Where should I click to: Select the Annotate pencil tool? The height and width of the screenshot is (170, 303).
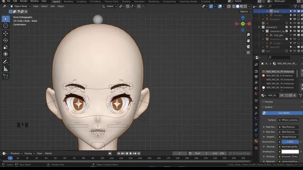pyautogui.click(x=5, y=62)
